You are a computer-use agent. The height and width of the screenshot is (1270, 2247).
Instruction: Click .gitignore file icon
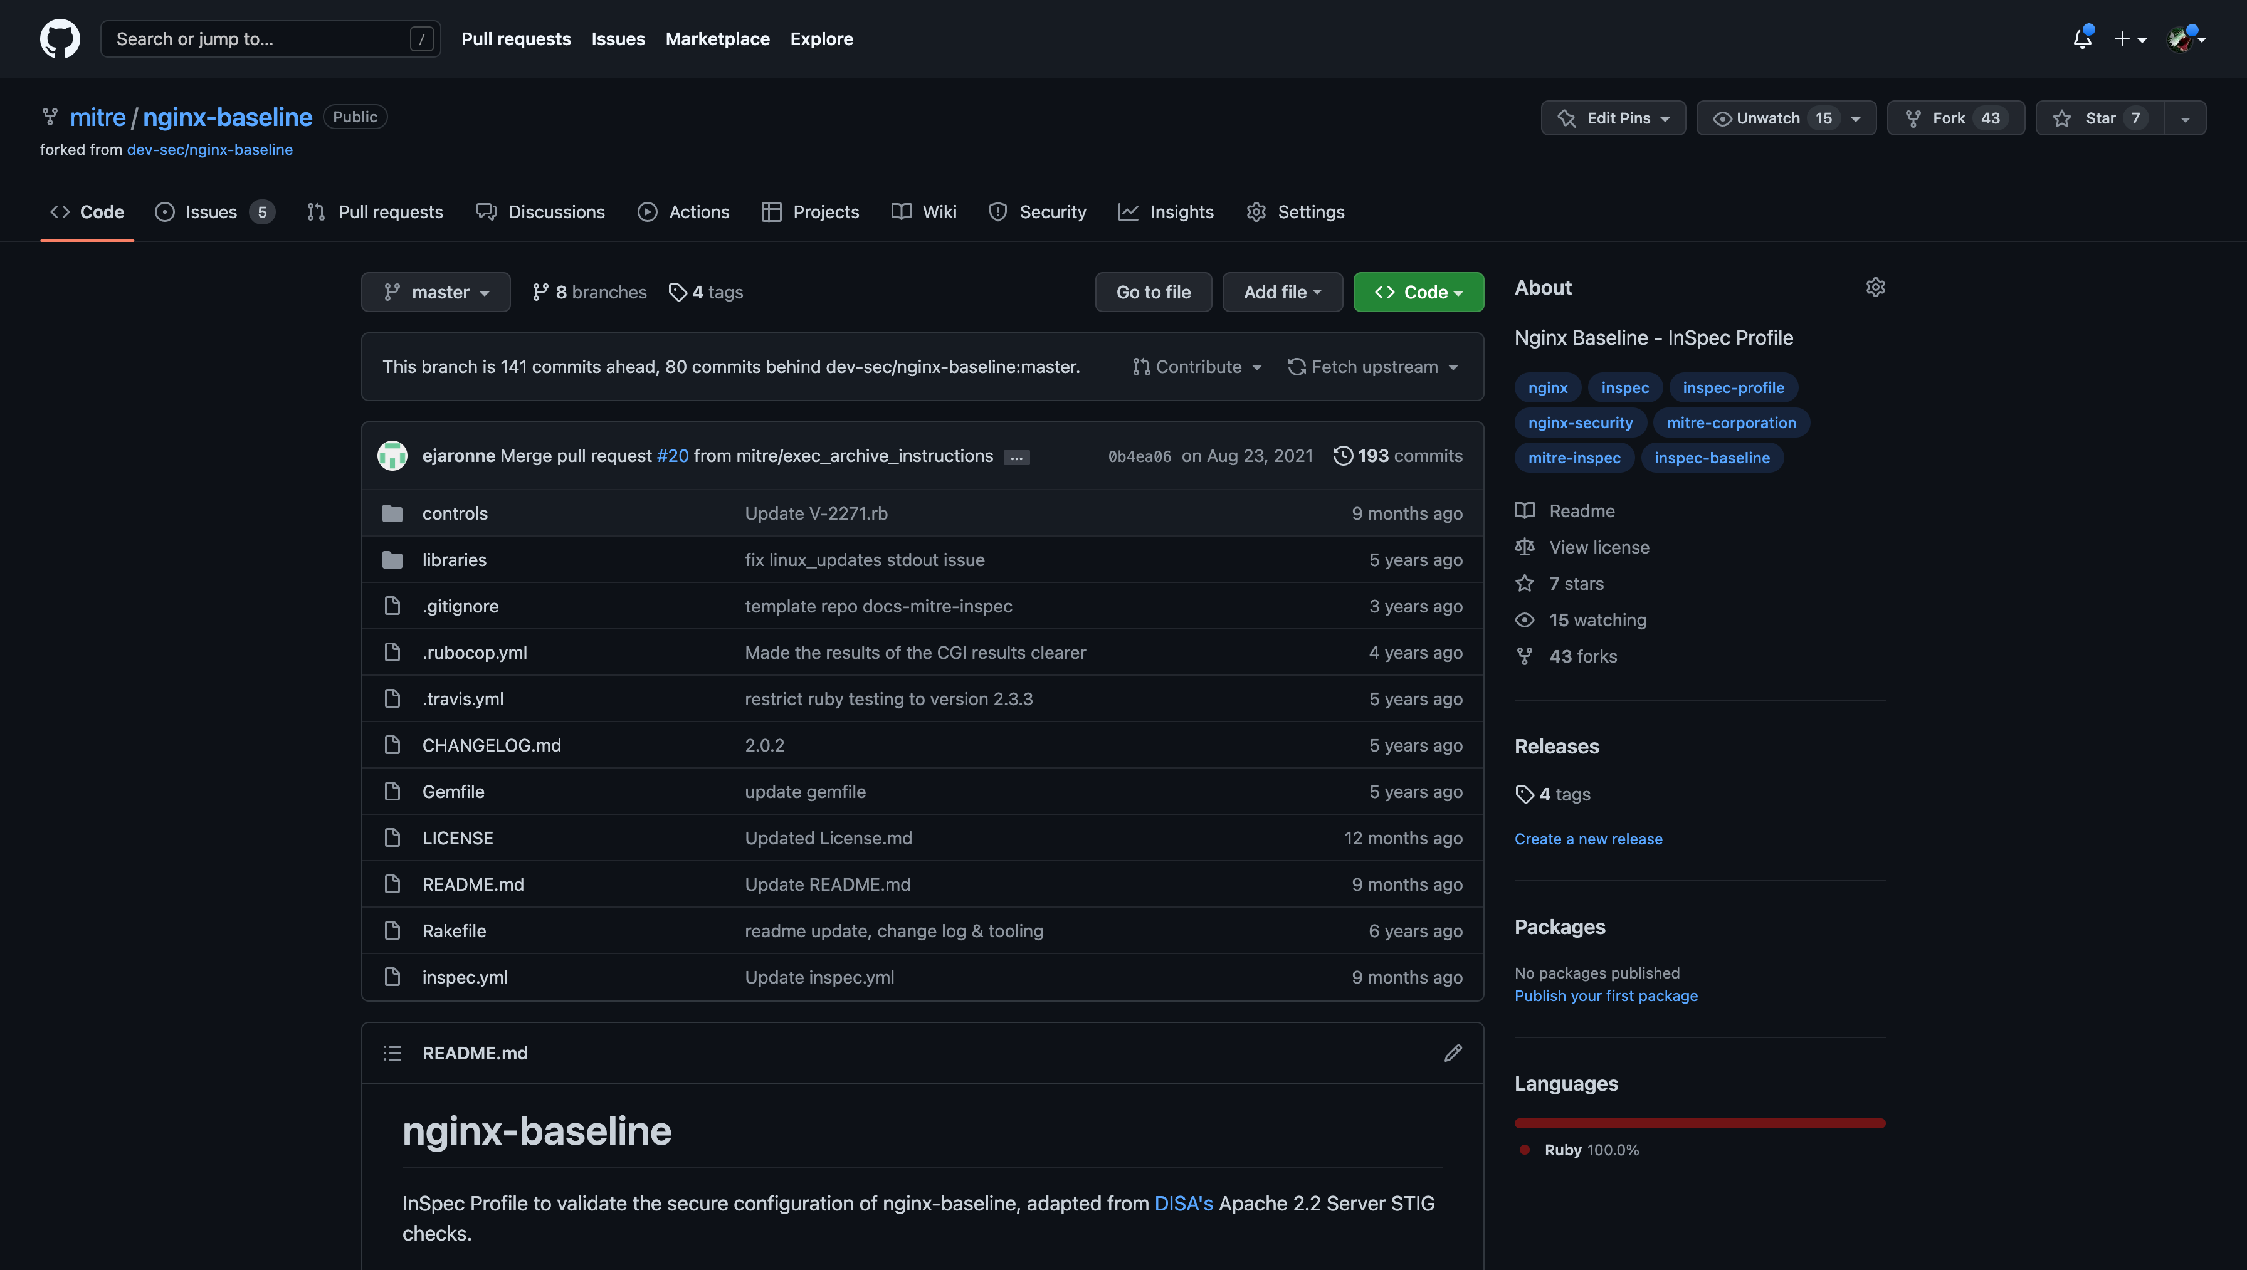tap(392, 606)
